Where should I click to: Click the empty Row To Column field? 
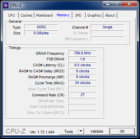pos(83,113)
